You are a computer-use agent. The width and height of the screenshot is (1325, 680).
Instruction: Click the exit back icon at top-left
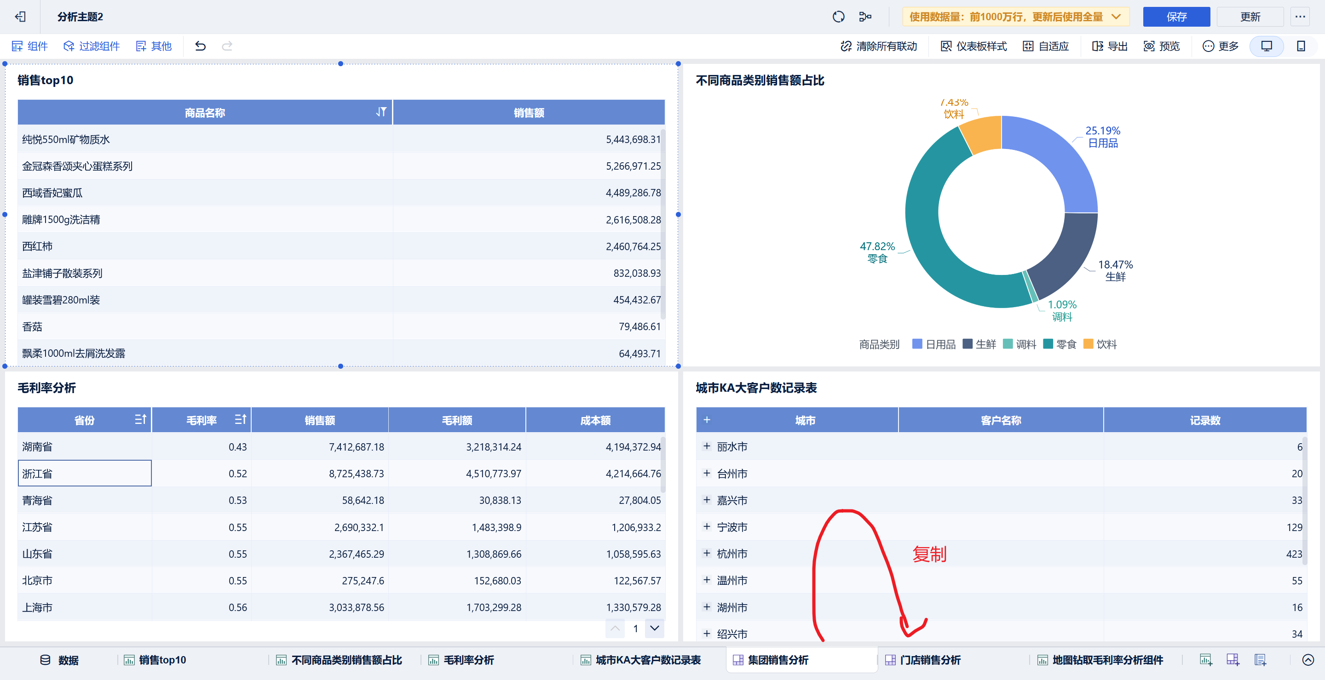click(20, 17)
